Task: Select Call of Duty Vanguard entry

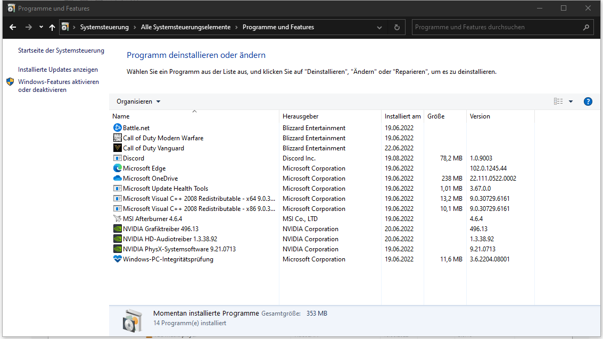Action: point(153,148)
